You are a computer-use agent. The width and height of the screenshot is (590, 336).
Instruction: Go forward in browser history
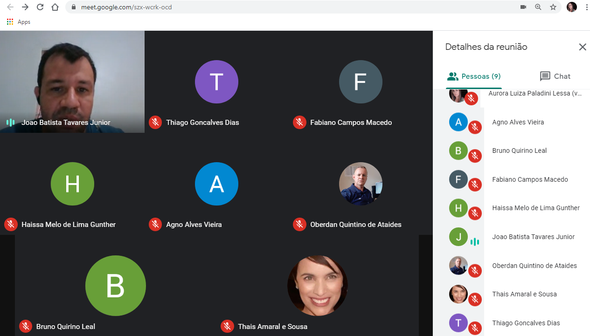point(25,7)
